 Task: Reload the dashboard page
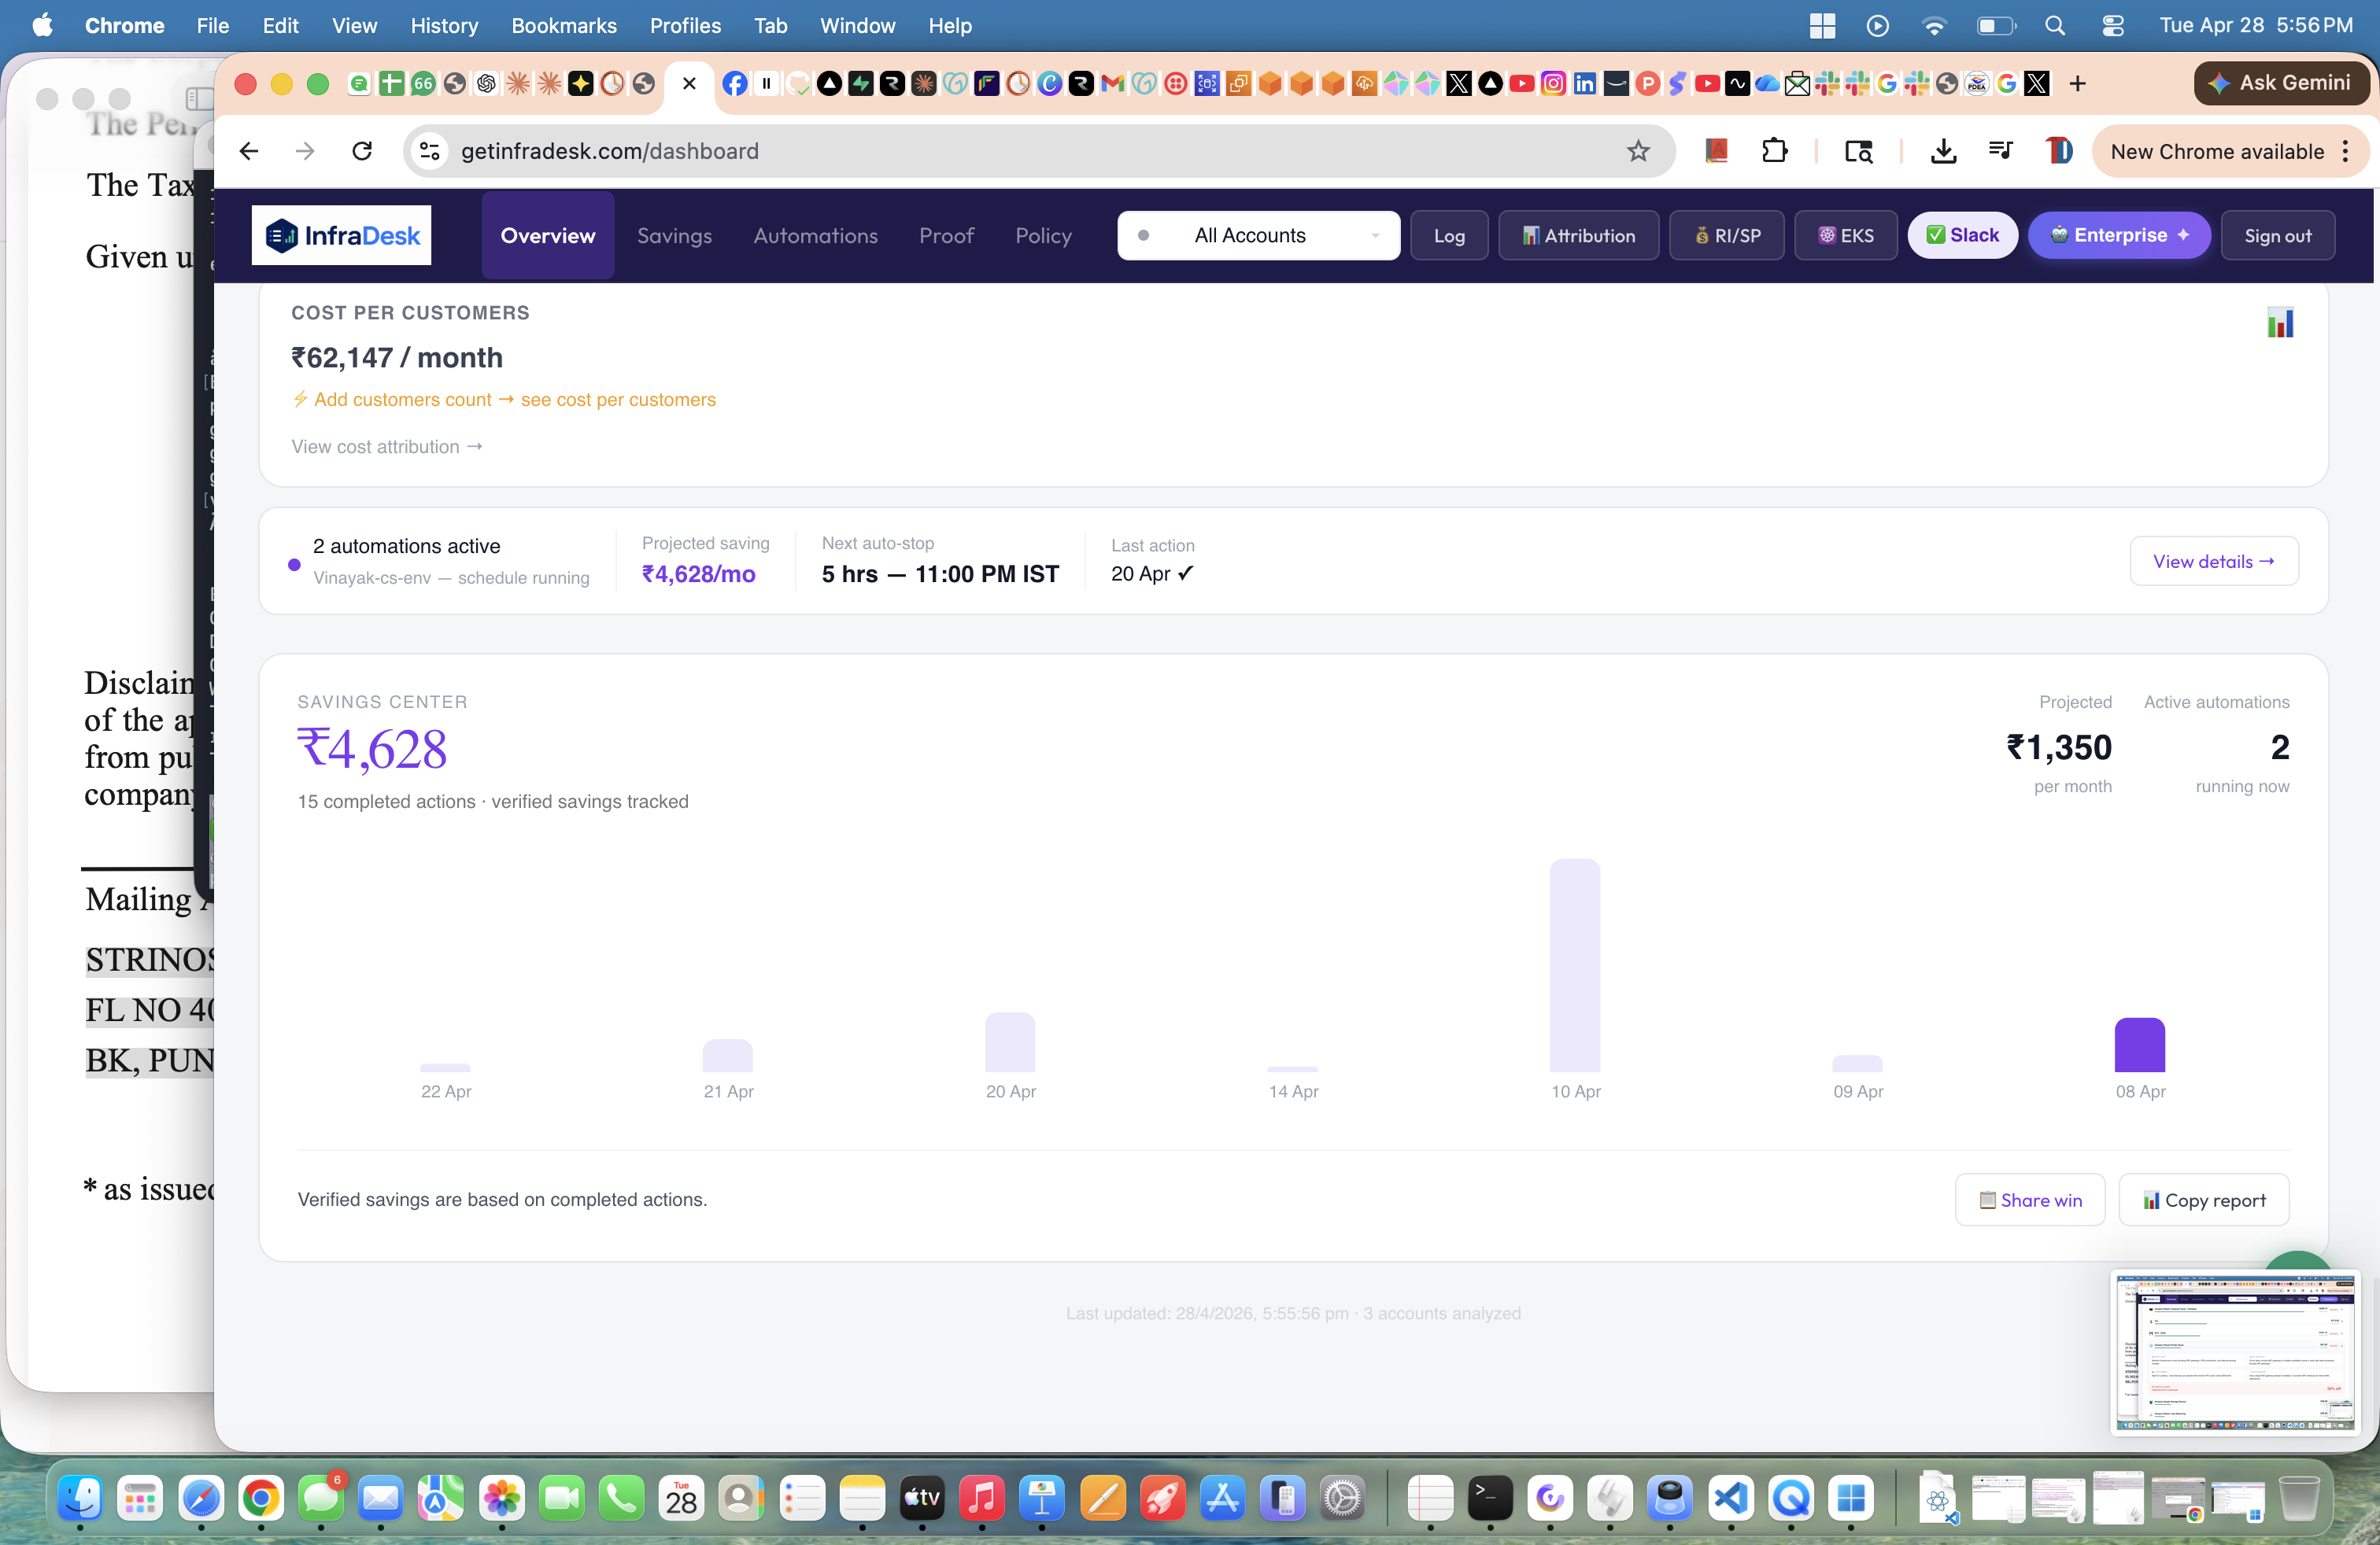(362, 151)
